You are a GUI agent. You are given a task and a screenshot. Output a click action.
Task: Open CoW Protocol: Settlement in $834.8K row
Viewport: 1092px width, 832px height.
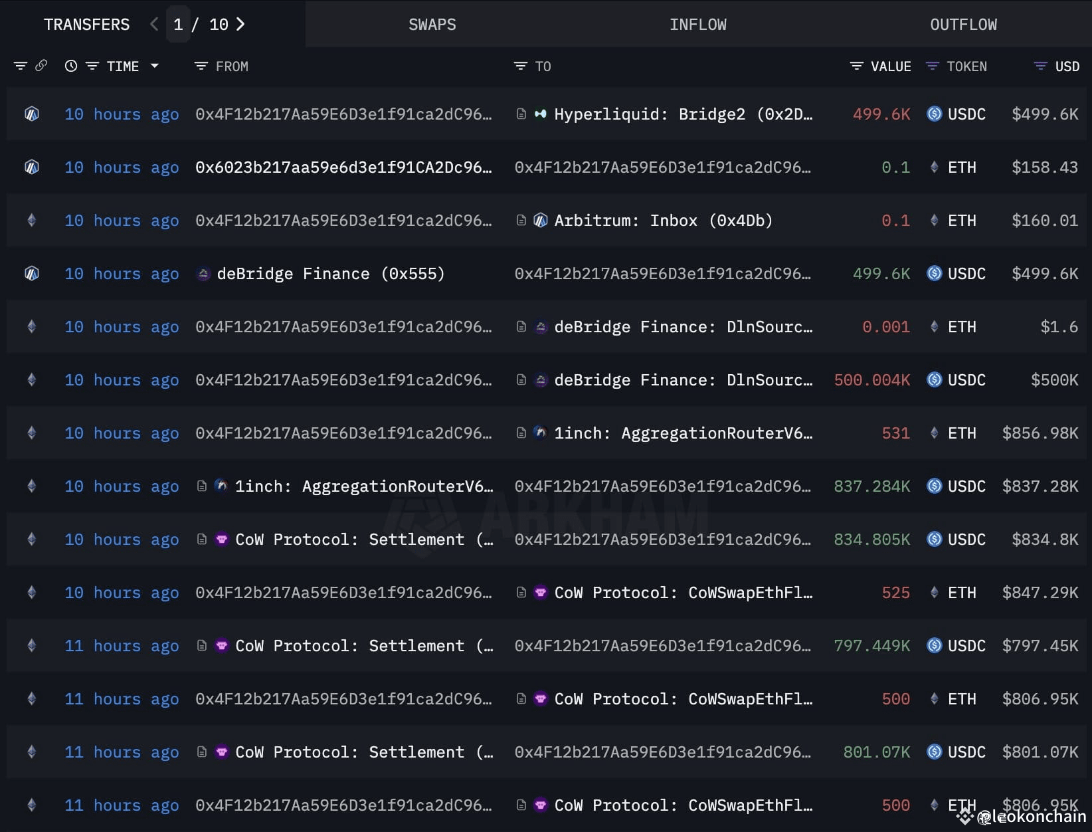364,540
